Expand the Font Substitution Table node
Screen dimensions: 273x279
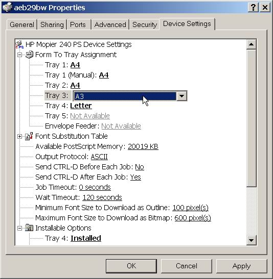click(19, 137)
